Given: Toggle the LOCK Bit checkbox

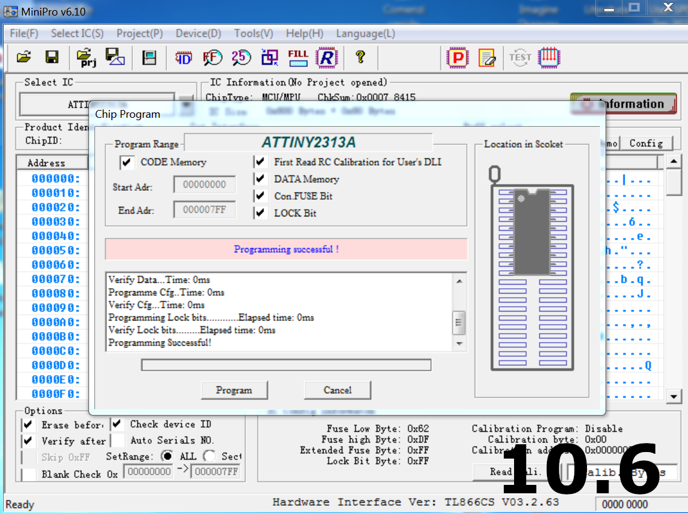Looking at the screenshot, I should 260,212.
